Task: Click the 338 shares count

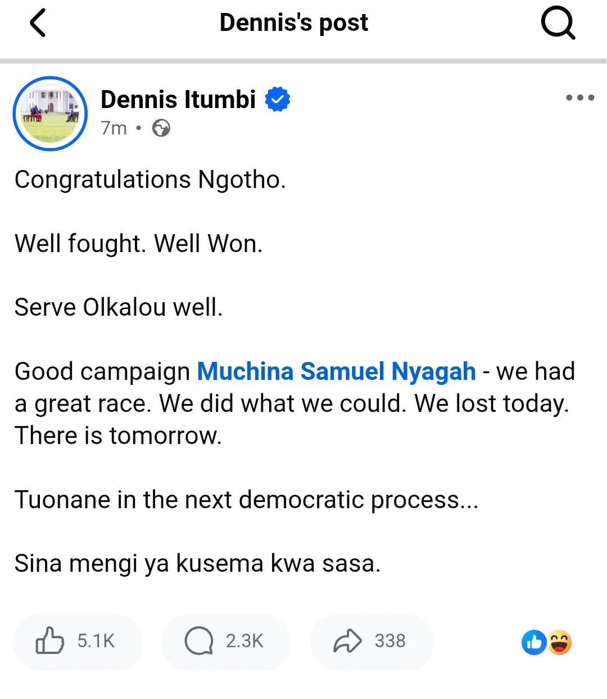Action: [390, 641]
